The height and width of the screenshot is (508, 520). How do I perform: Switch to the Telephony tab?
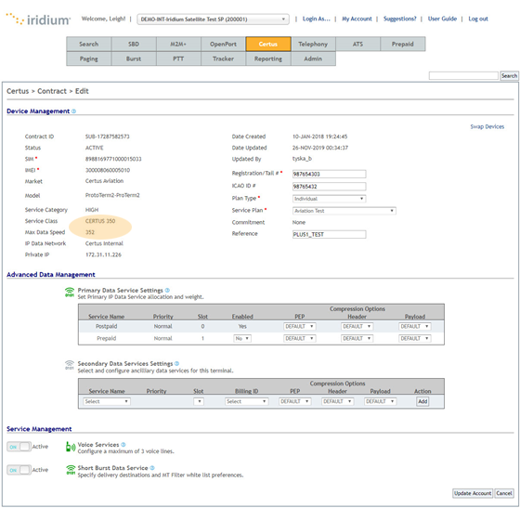tap(313, 44)
